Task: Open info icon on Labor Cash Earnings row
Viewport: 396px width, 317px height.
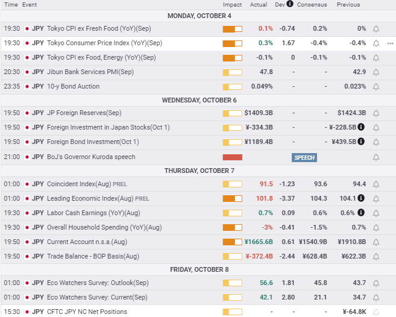Action: (x=360, y=213)
